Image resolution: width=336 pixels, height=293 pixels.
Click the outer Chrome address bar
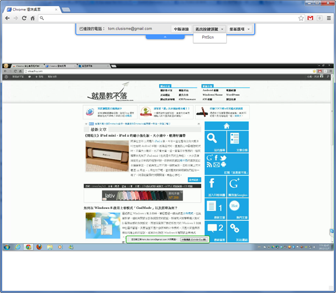coord(168,18)
